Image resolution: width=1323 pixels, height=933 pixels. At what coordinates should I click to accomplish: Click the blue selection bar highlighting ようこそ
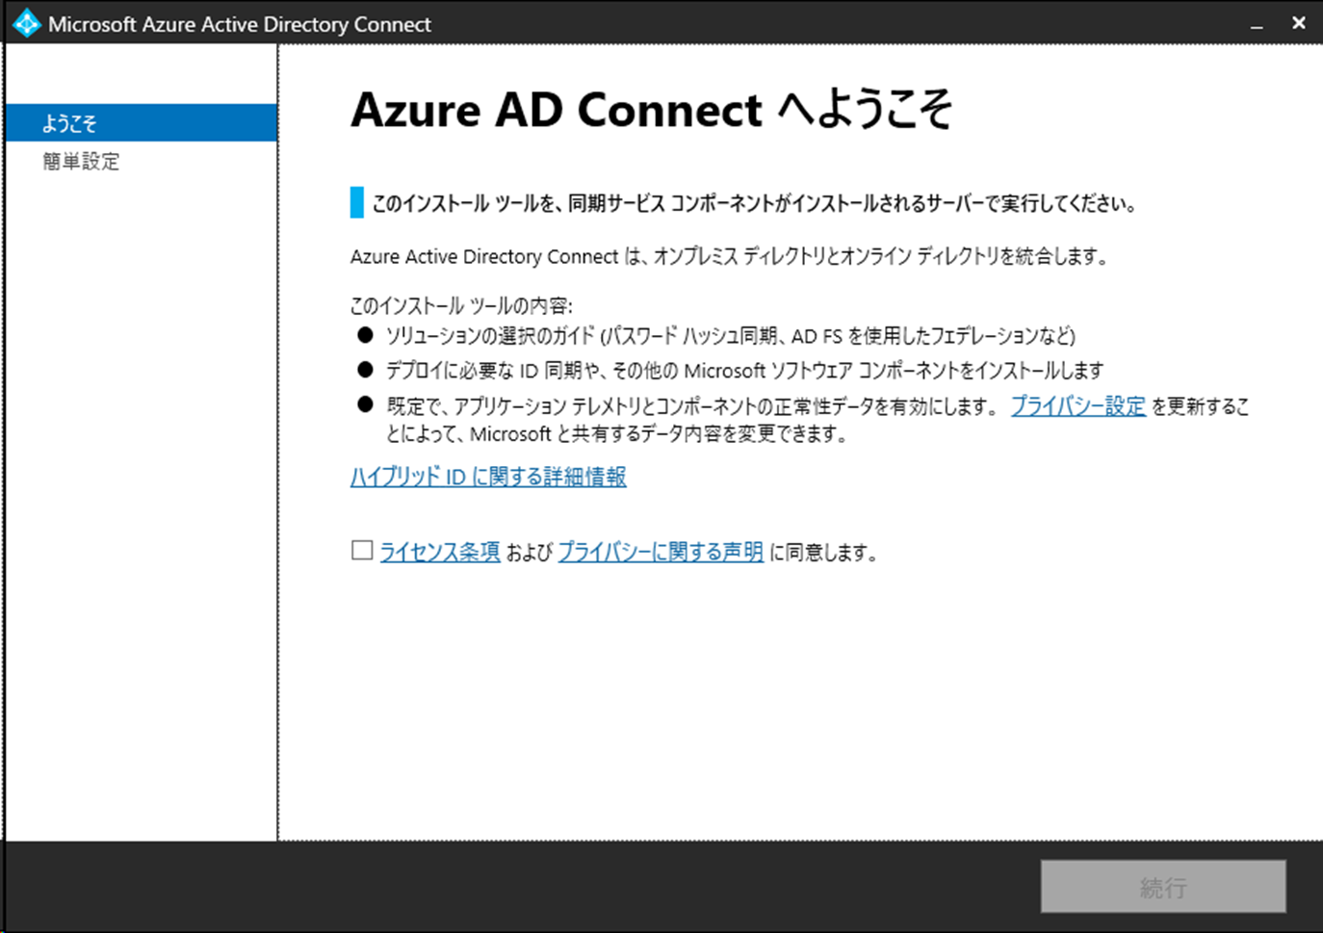coord(142,122)
